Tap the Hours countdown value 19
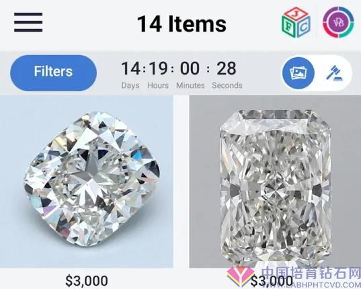This screenshot has width=361, height=289. coord(158,69)
